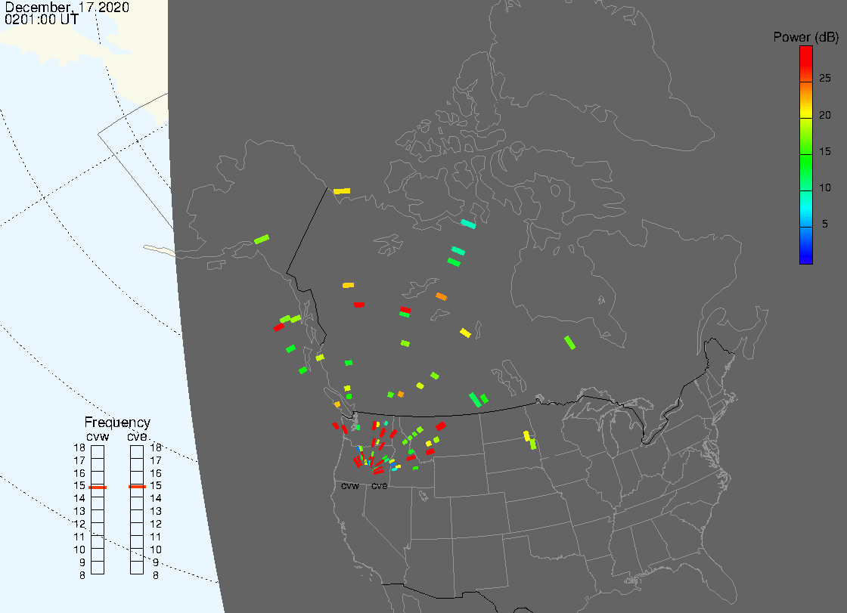Click the 'cvw' radar station label on the map
Viewport: 847px width, 613px height.
[x=350, y=486]
